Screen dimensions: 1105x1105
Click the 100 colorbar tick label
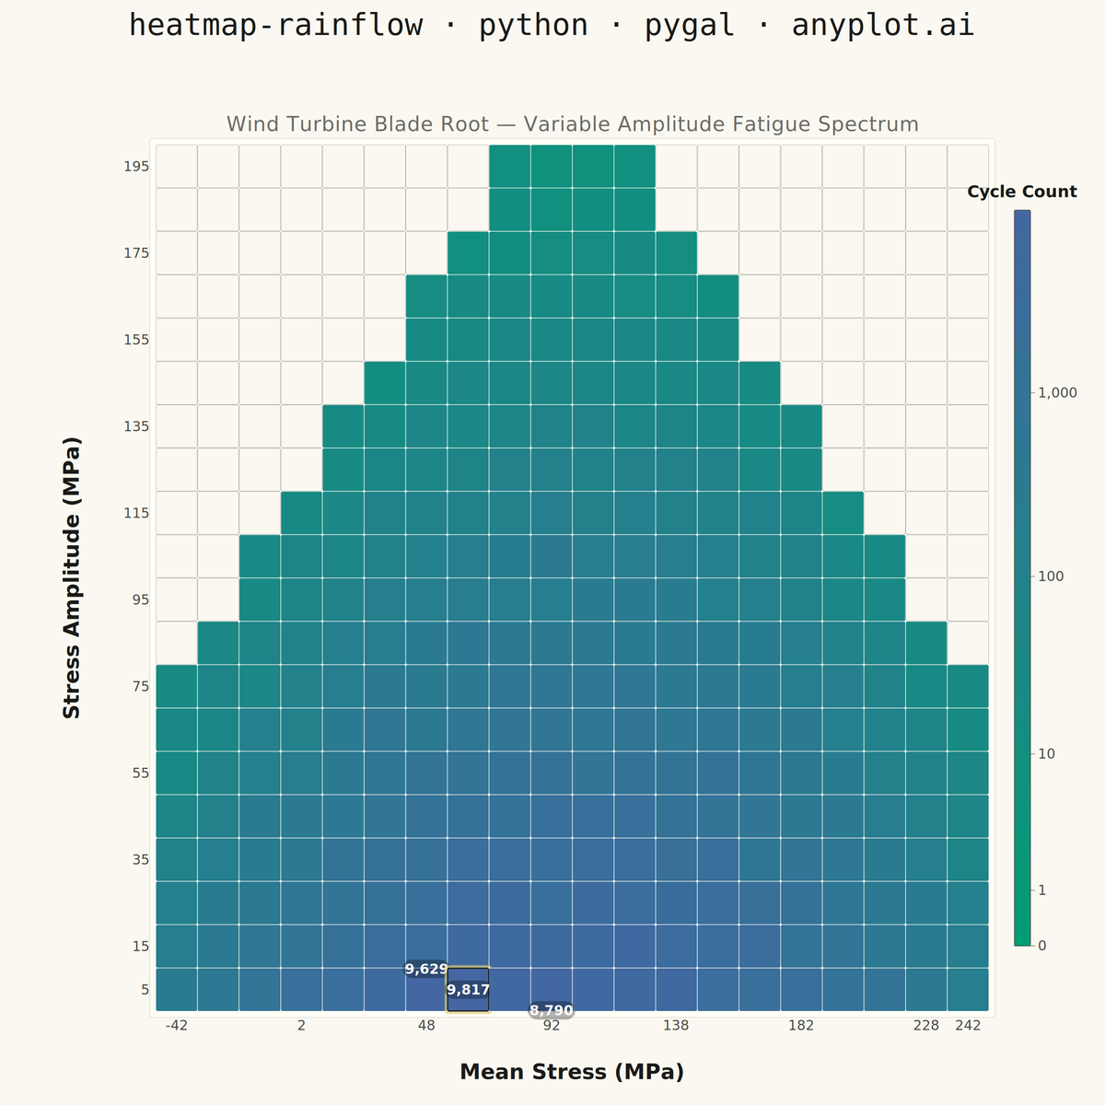[1051, 576]
